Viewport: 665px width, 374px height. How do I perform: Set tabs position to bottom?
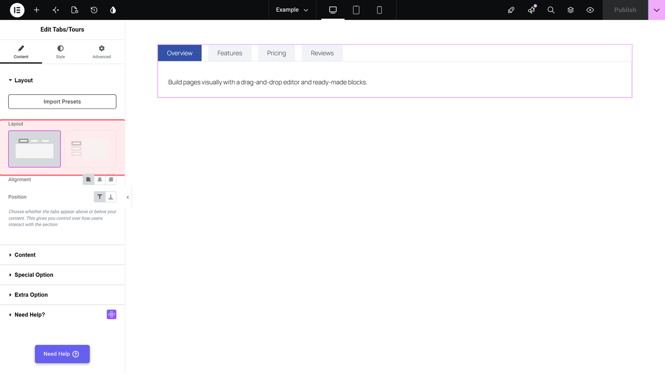(x=111, y=197)
